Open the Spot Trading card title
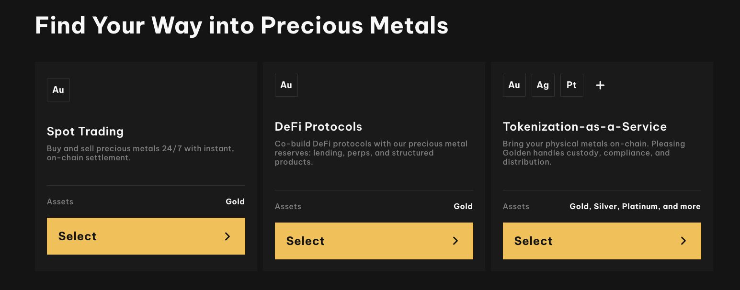This screenshot has width=740, height=290. point(85,132)
